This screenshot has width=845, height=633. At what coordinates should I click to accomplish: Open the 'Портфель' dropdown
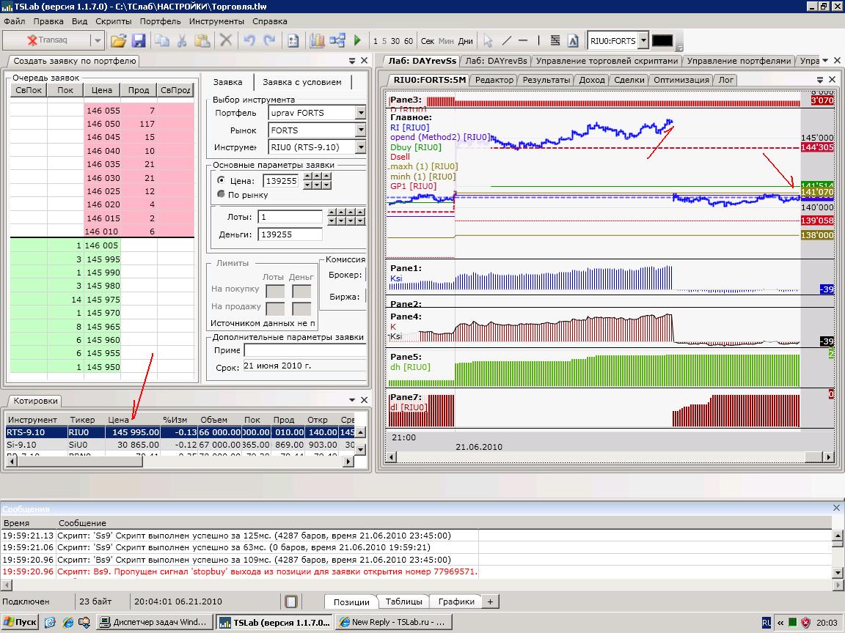[x=360, y=113]
